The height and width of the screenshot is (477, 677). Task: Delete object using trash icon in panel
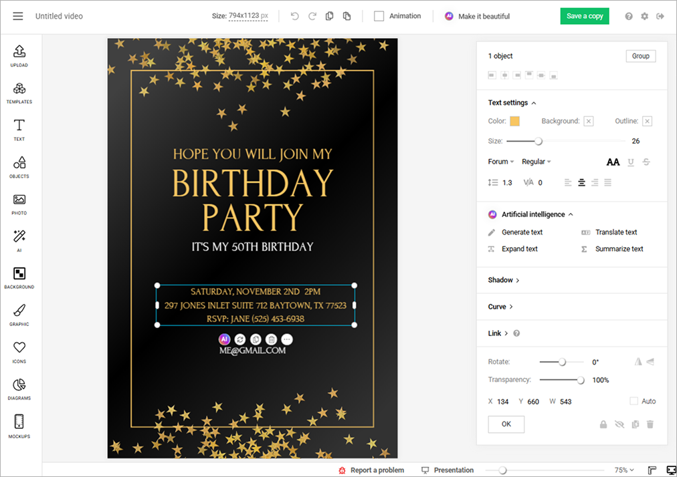tap(650, 424)
